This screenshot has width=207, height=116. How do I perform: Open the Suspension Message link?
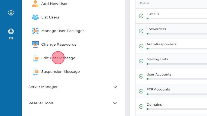click(60, 72)
